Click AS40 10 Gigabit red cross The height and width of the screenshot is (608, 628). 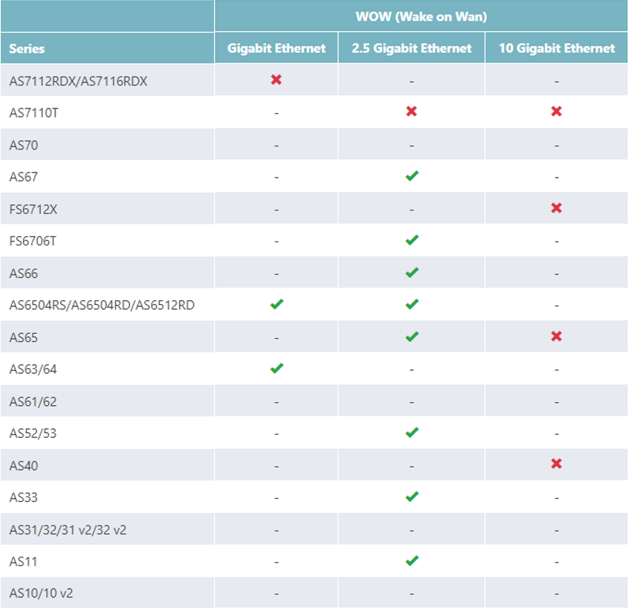coord(556,464)
